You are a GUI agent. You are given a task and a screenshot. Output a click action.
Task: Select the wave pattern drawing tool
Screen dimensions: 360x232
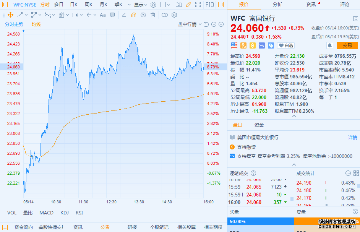click(47, 15)
